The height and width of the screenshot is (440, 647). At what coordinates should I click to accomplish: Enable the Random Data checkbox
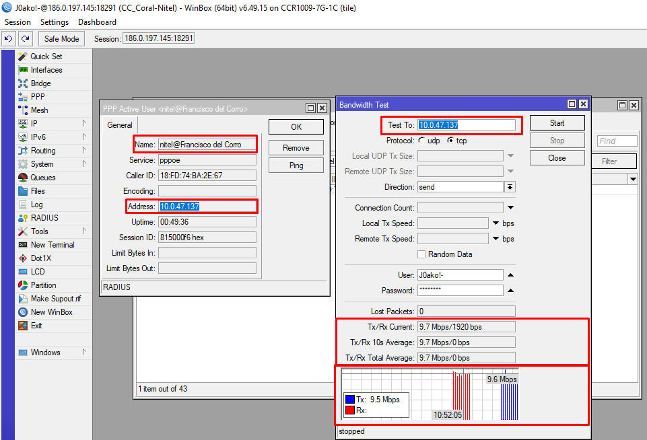(x=421, y=254)
